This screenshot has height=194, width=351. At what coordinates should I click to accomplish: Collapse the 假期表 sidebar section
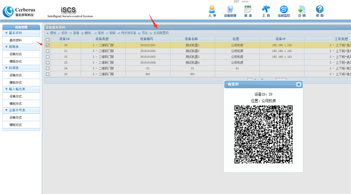pyautogui.click(x=6, y=46)
